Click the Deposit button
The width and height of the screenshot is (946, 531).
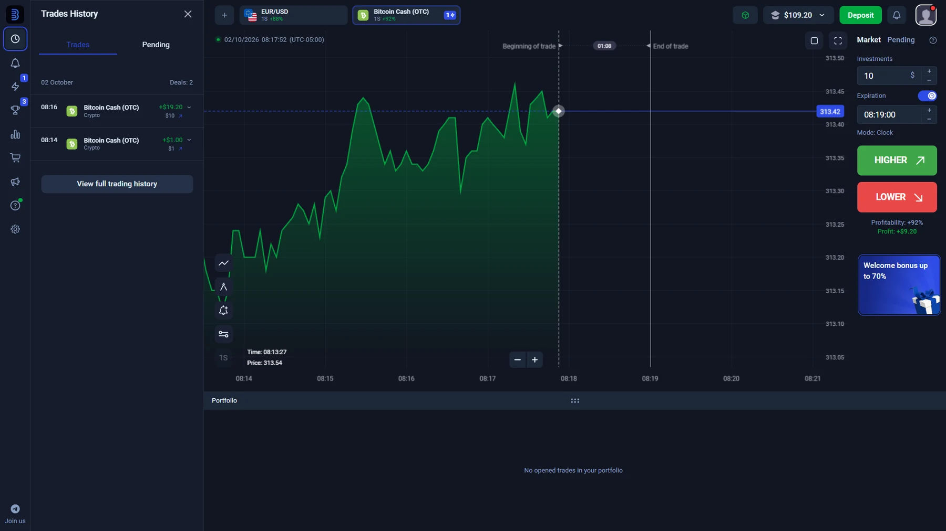click(x=860, y=15)
